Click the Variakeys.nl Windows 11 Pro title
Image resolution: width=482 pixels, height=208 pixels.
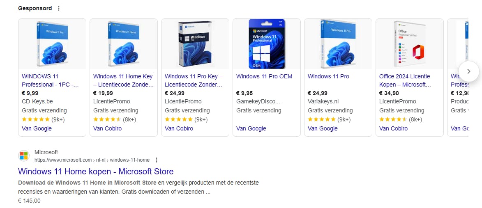(x=328, y=76)
